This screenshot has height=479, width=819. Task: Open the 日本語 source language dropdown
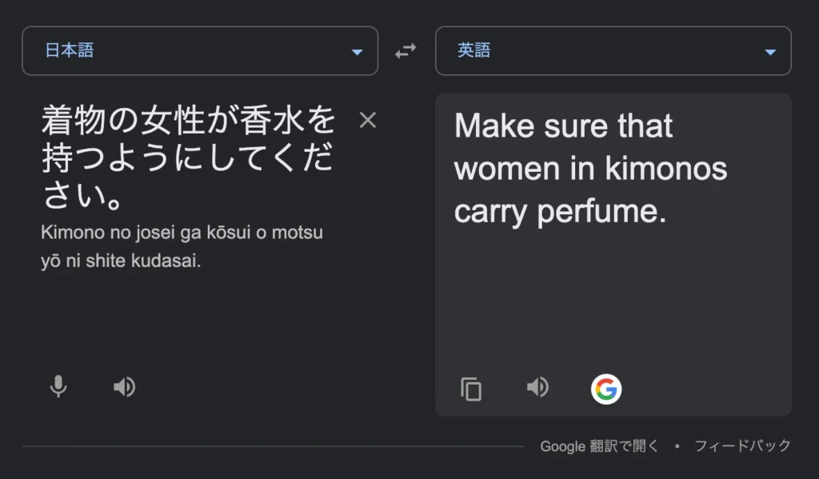pos(199,51)
